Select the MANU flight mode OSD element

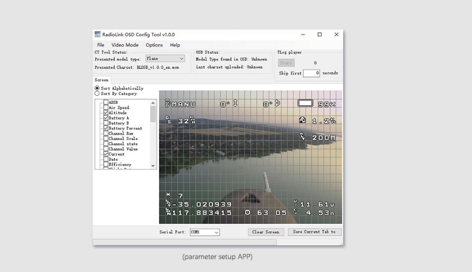tap(181, 104)
